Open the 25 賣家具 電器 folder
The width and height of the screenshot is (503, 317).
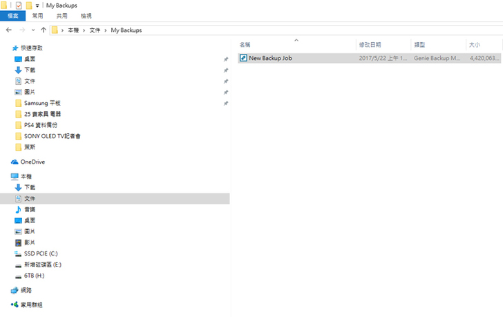coord(42,114)
